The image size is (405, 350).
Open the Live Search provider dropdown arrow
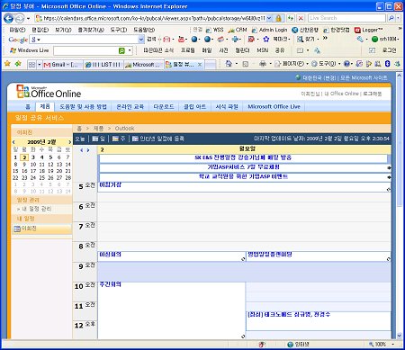coord(399,18)
